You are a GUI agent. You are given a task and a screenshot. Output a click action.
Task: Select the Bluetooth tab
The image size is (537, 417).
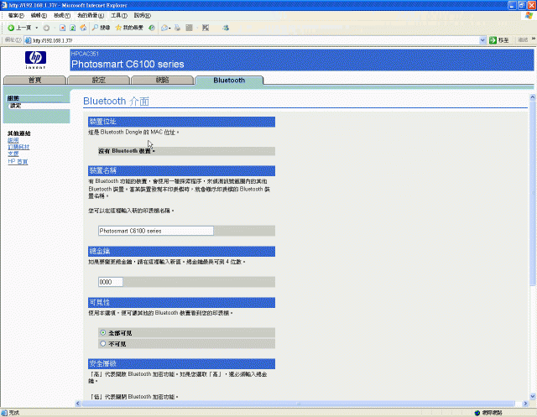[x=229, y=80]
